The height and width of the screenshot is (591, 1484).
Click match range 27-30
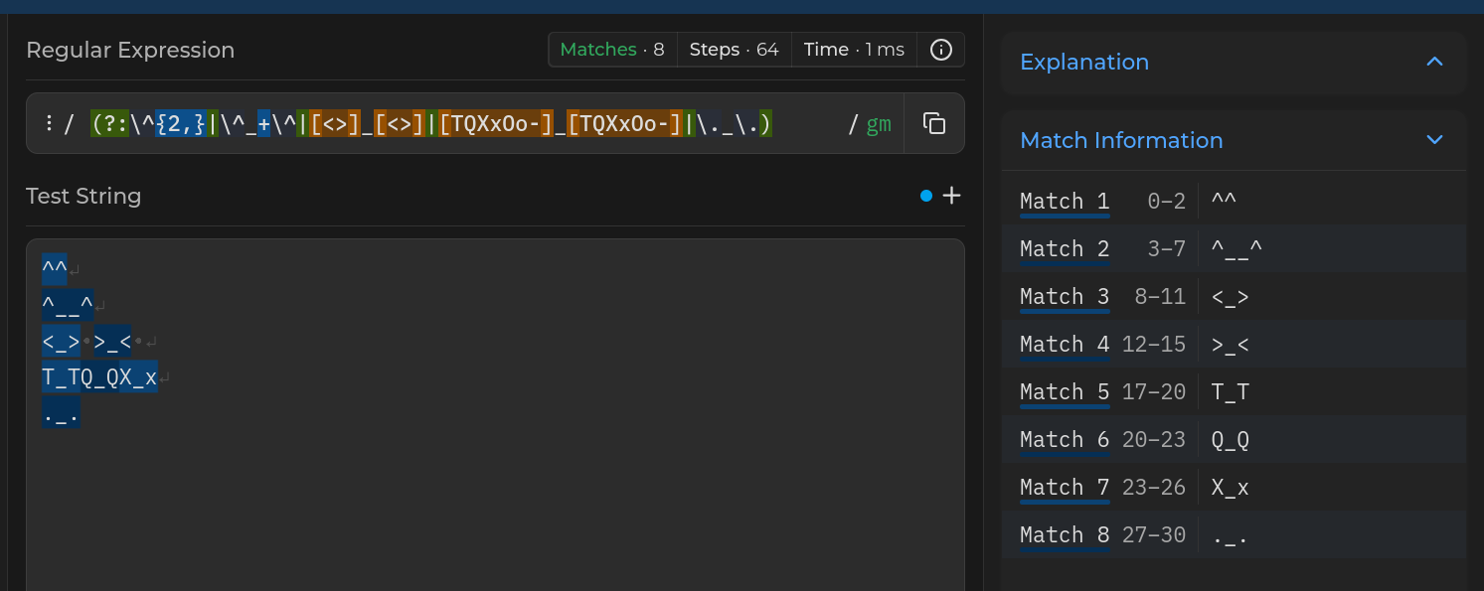click(1154, 535)
